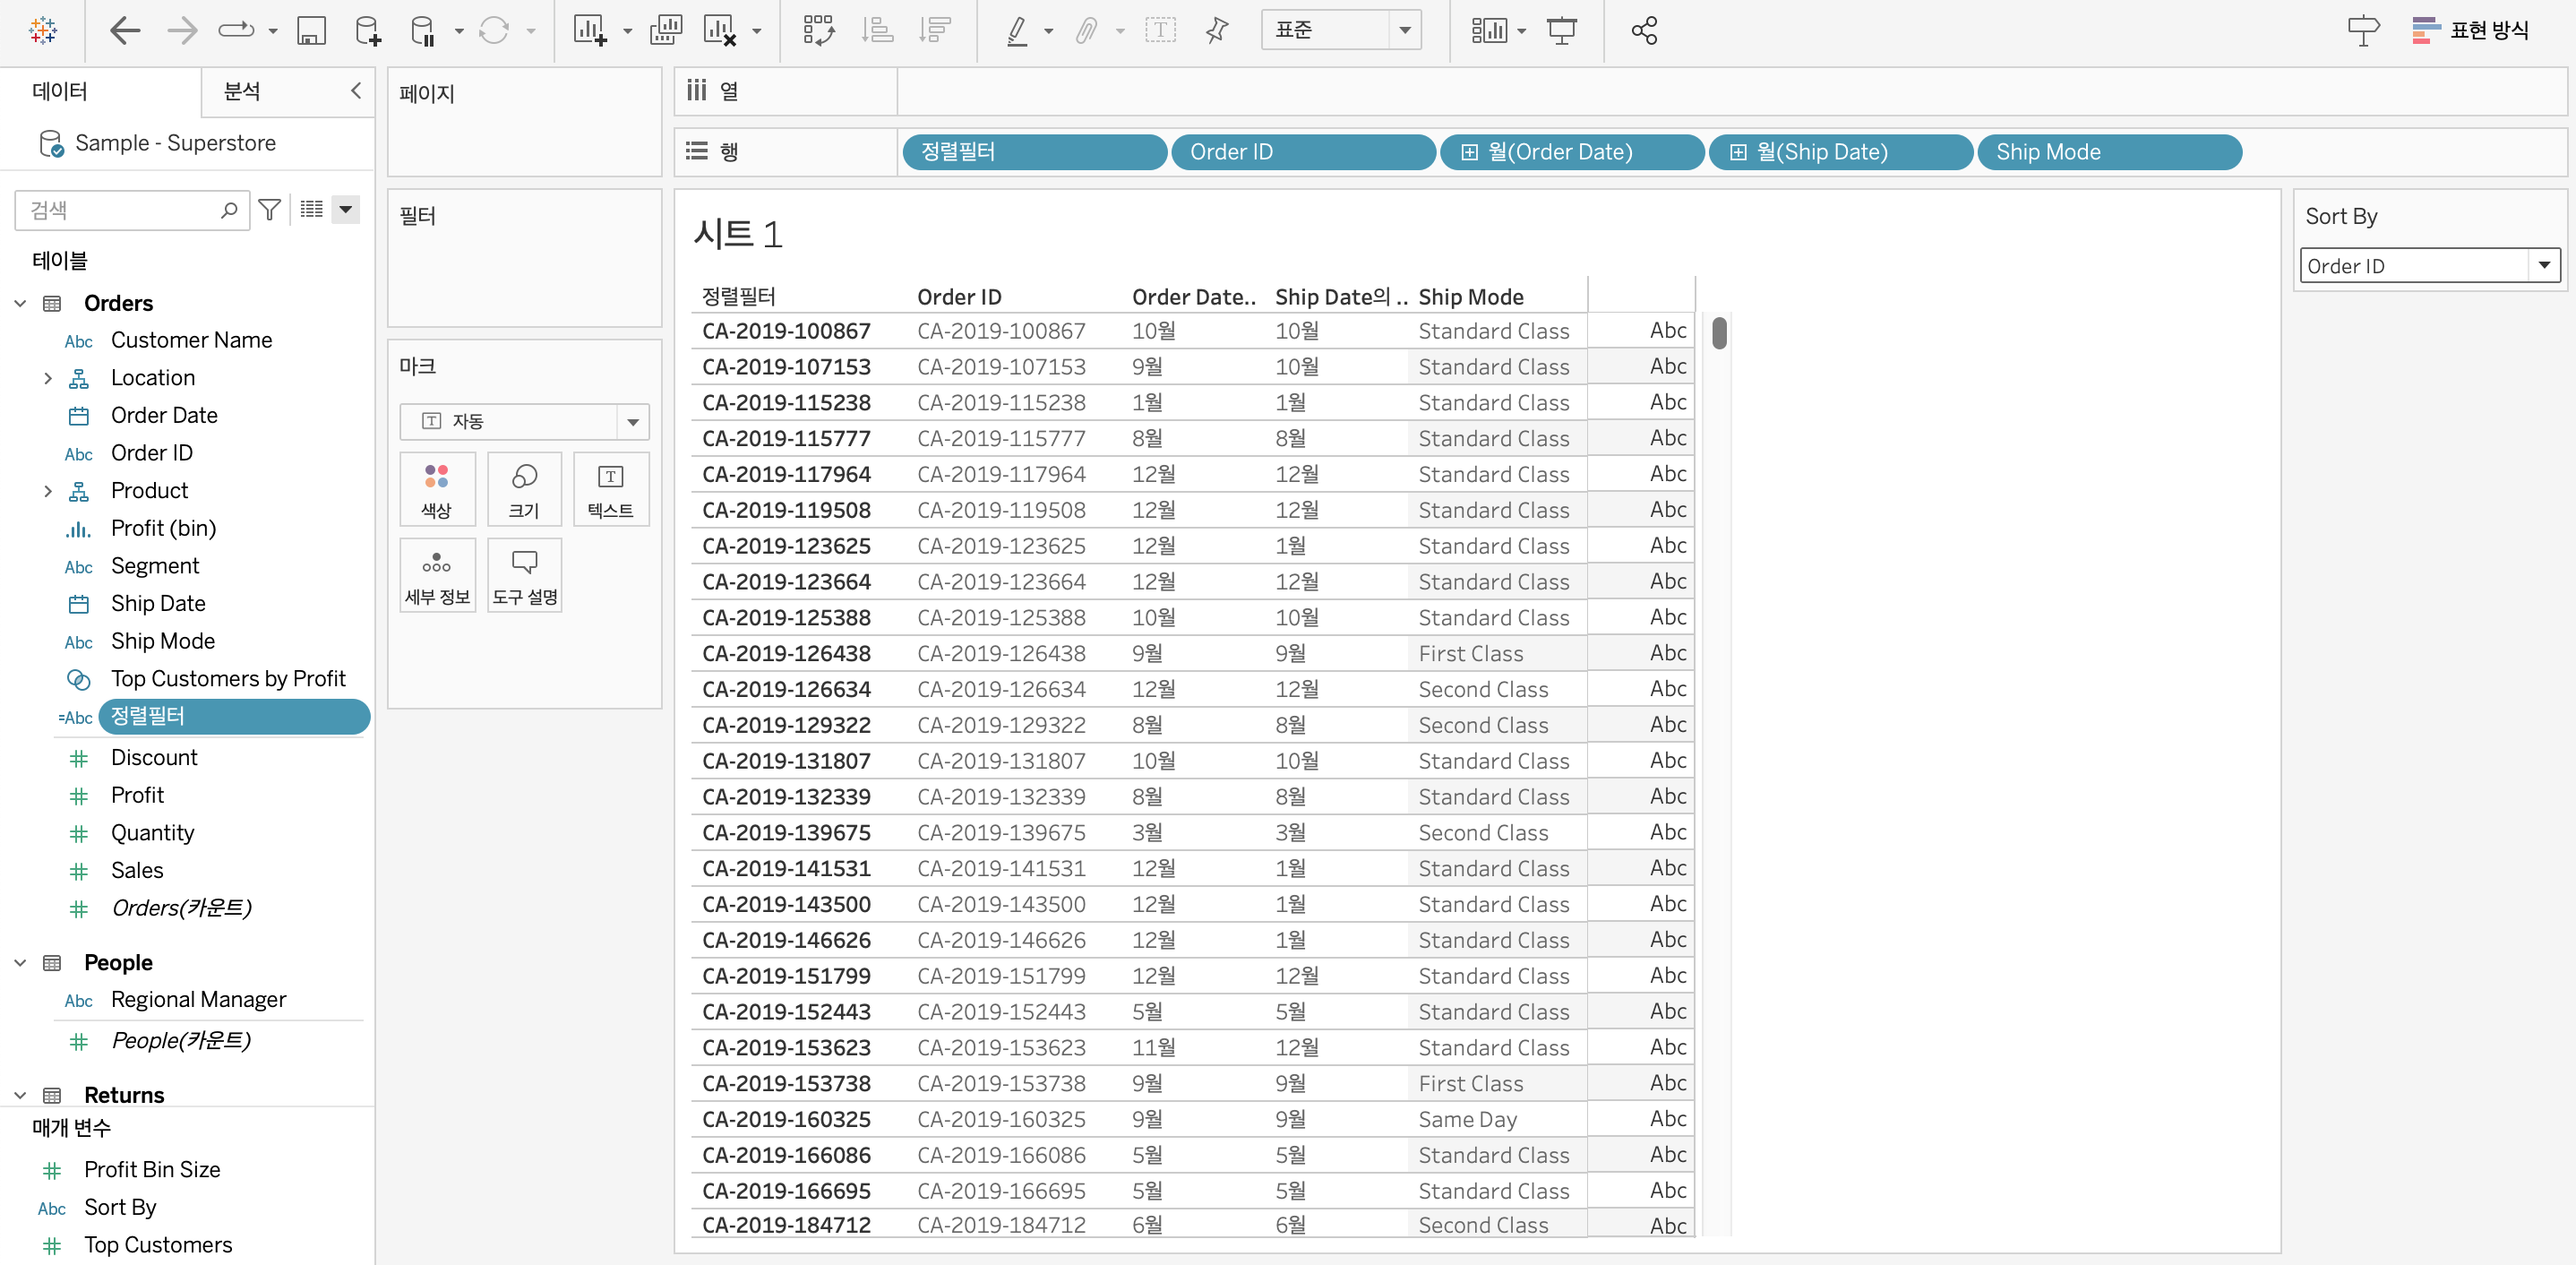Screen dimensions: 2576x1265
Task: Open the 자동 mark type dropdown
Action: click(633, 422)
